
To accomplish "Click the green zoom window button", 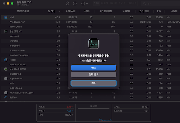I will (12, 4).
